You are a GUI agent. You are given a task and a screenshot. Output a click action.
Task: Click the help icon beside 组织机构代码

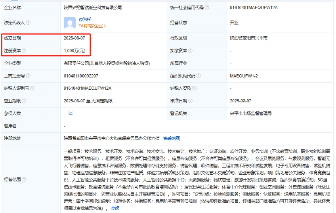click(199, 75)
